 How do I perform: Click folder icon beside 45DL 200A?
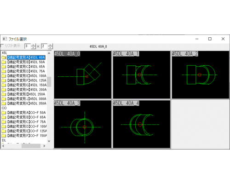(4, 90)
